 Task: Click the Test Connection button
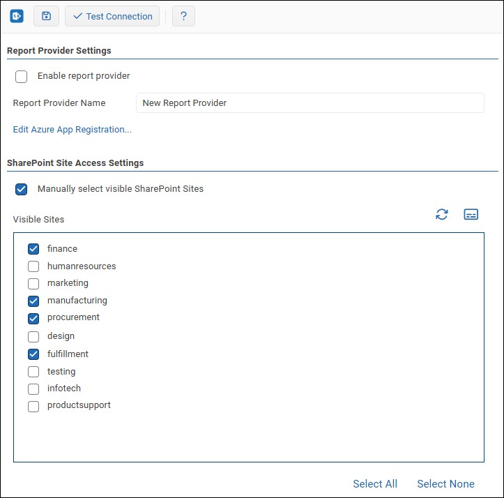click(112, 16)
